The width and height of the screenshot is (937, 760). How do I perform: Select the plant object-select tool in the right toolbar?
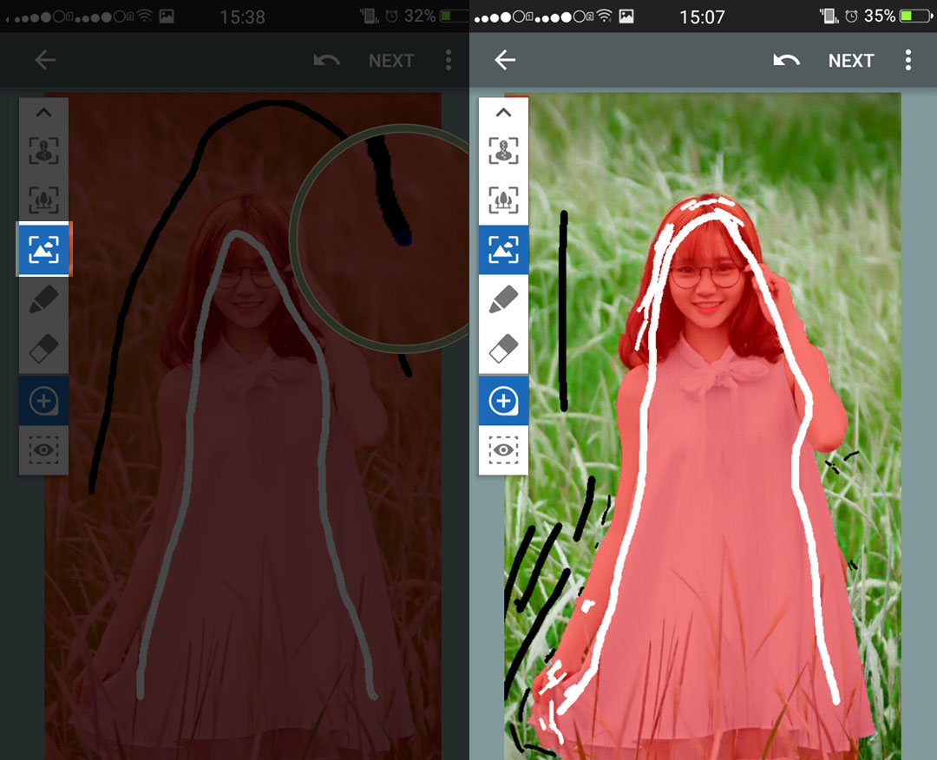(x=503, y=200)
